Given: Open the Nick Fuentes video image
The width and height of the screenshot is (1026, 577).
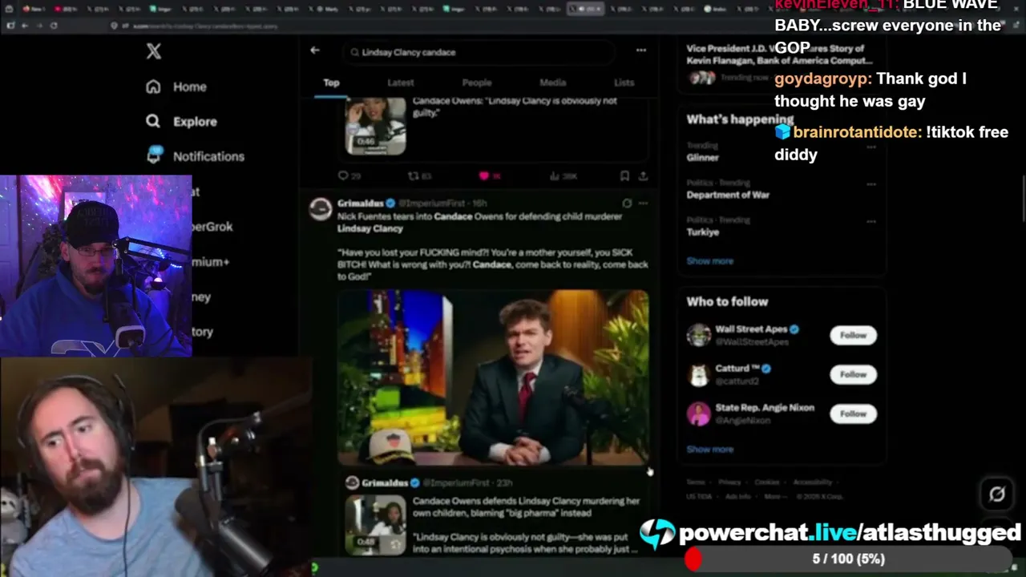Looking at the screenshot, I should coord(493,377).
